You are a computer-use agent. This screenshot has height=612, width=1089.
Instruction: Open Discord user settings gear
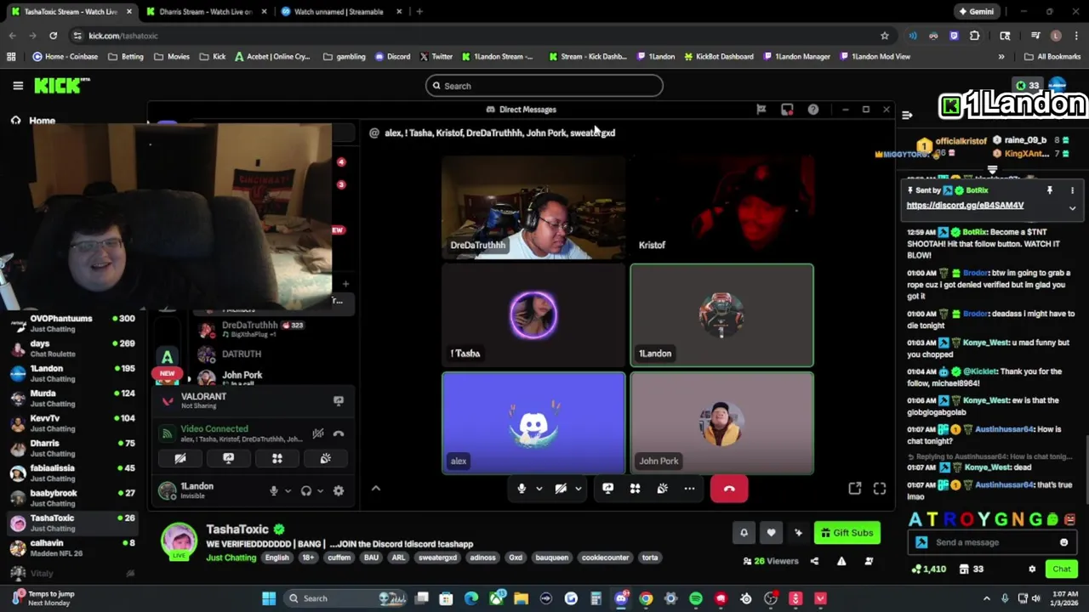pyautogui.click(x=339, y=490)
